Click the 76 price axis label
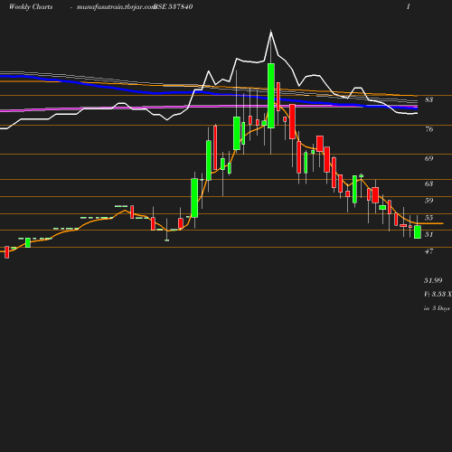Image resolution: width=452 pixels, height=452 pixels. tap(429, 129)
